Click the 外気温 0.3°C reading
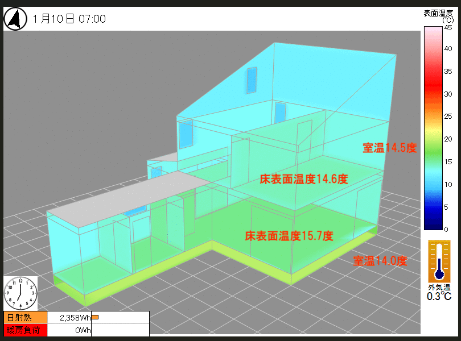The image size is (461, 341). click(x=439, y=292)
